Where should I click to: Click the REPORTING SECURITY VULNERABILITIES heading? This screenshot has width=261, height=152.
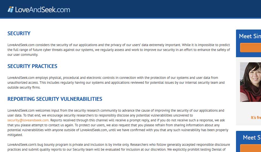[x=55, y=99]
